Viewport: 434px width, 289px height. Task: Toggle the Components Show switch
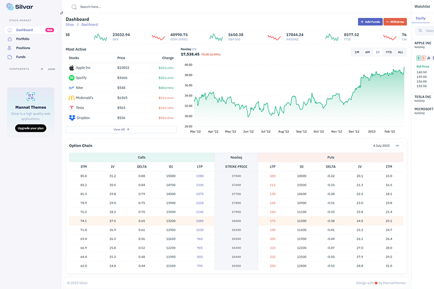[x=42, y=69]
